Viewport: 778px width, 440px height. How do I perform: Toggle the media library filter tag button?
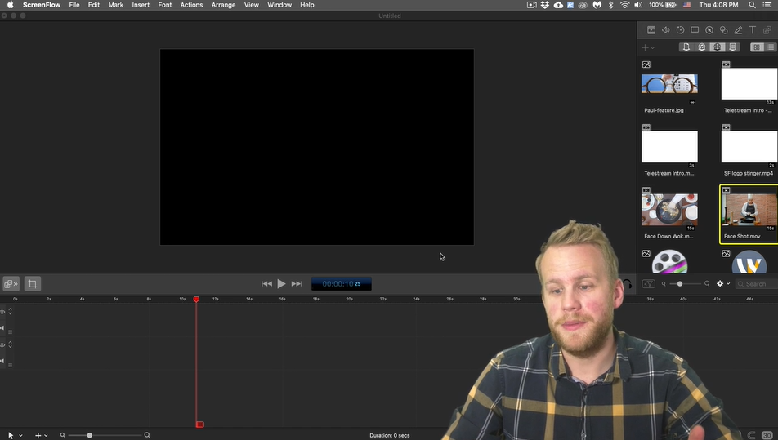(649, 284)
